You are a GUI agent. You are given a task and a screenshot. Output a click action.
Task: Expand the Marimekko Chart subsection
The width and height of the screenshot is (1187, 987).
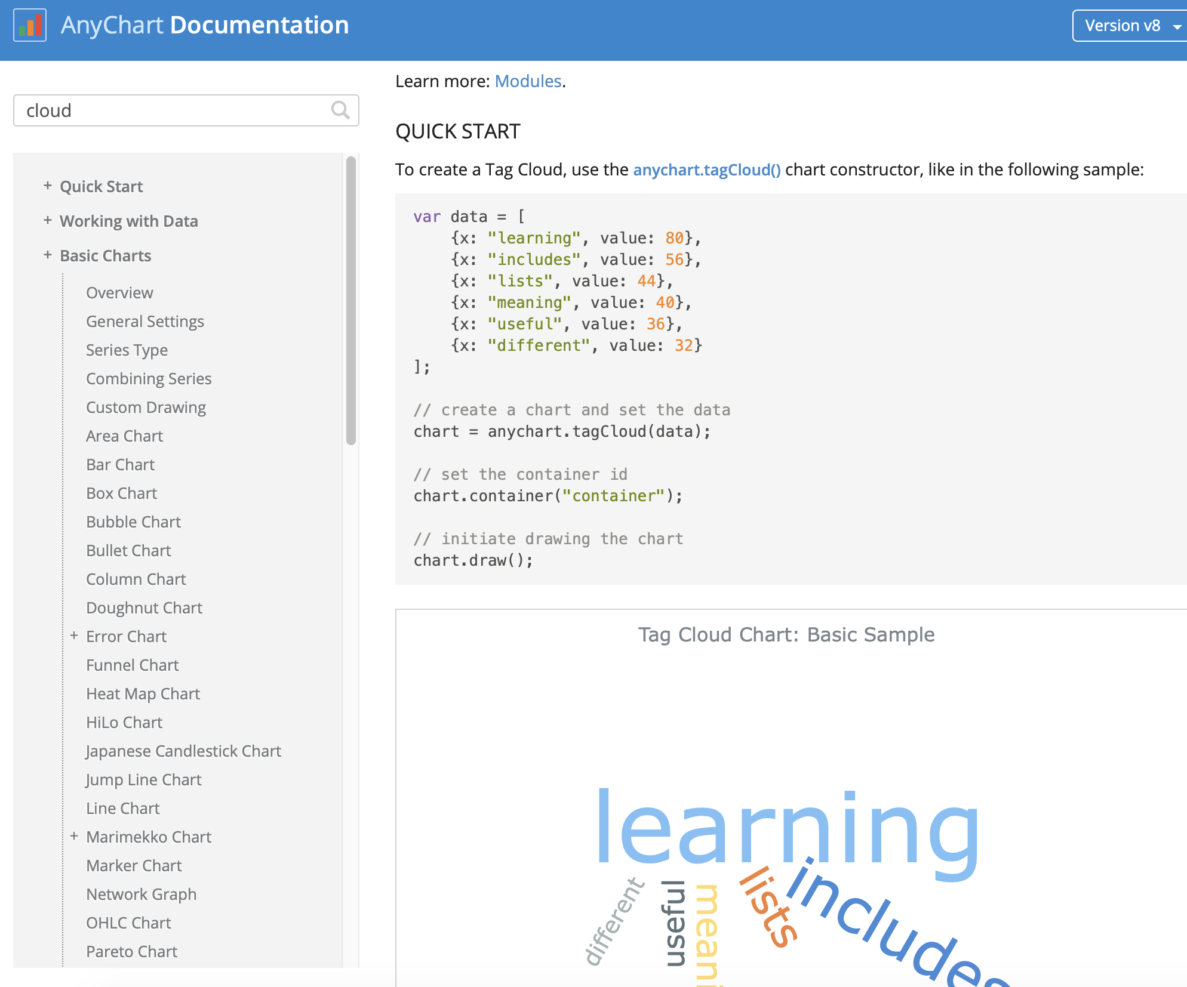point(74,837)
